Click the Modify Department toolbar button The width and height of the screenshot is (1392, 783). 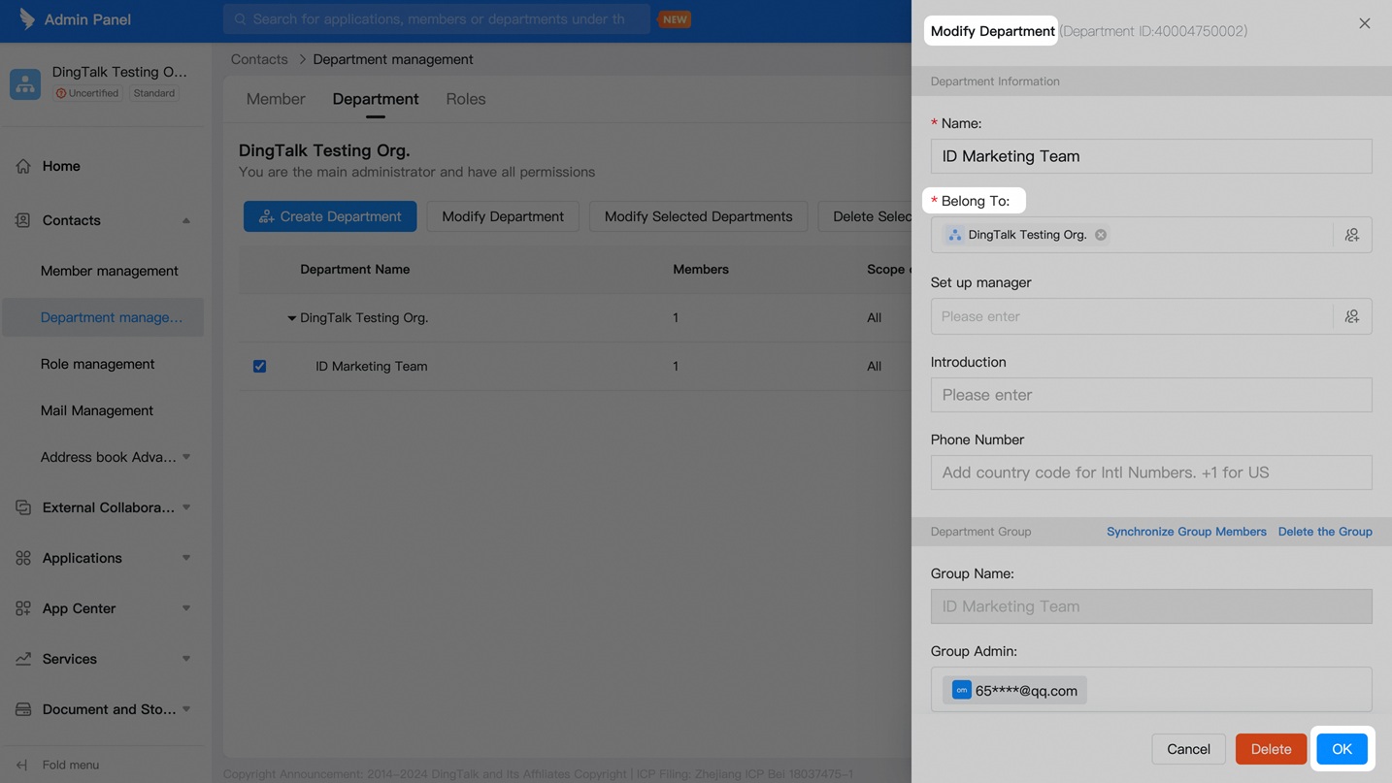(503, 216)
